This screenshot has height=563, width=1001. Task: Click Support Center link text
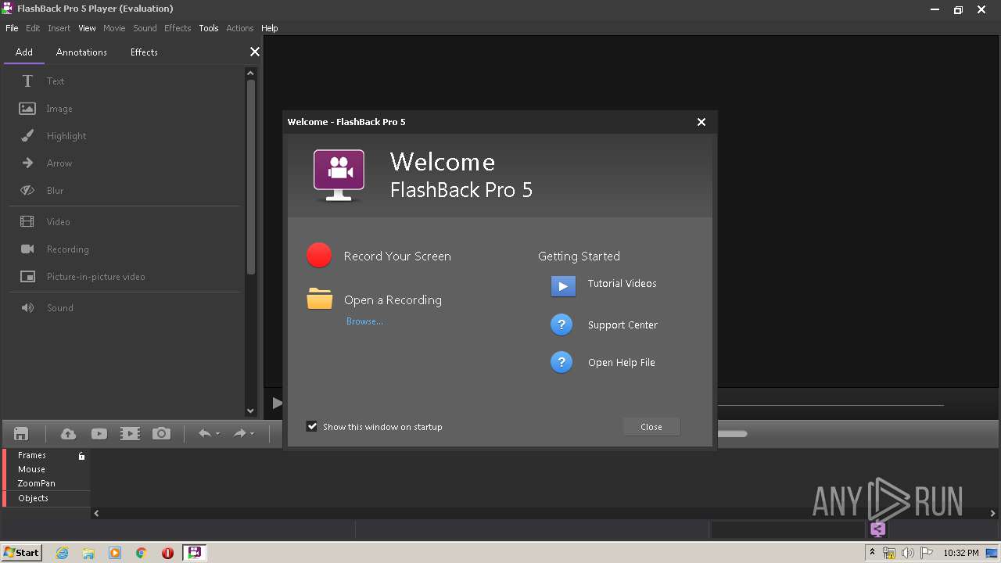click(x=622, y=325)
